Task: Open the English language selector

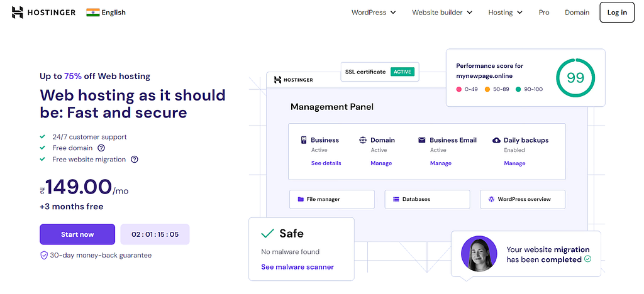Action: pos(106,13)
